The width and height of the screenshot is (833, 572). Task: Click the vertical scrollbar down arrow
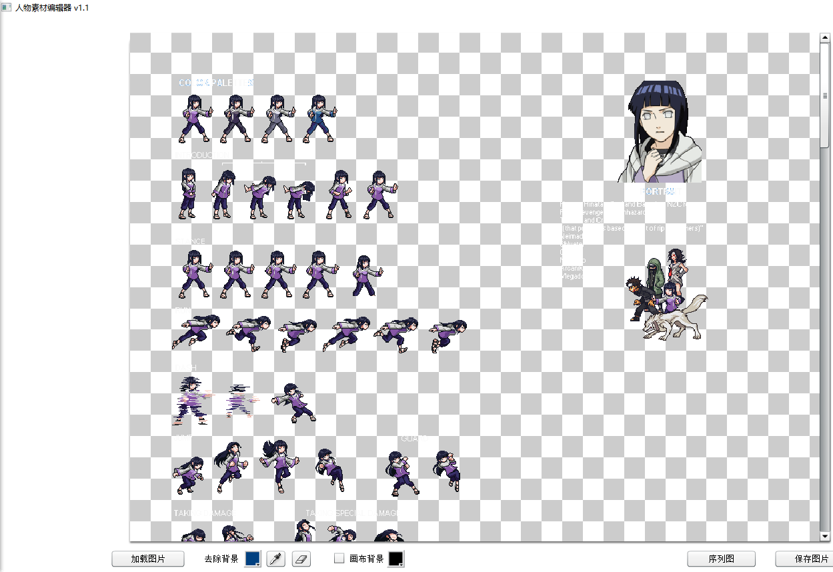(x=824, y=537)
